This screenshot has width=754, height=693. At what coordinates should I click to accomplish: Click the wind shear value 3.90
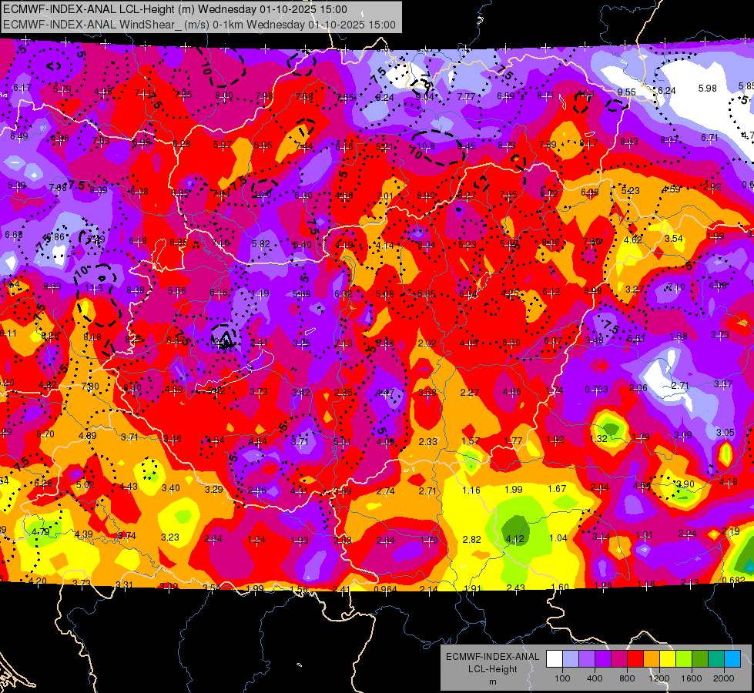[685, 484]
